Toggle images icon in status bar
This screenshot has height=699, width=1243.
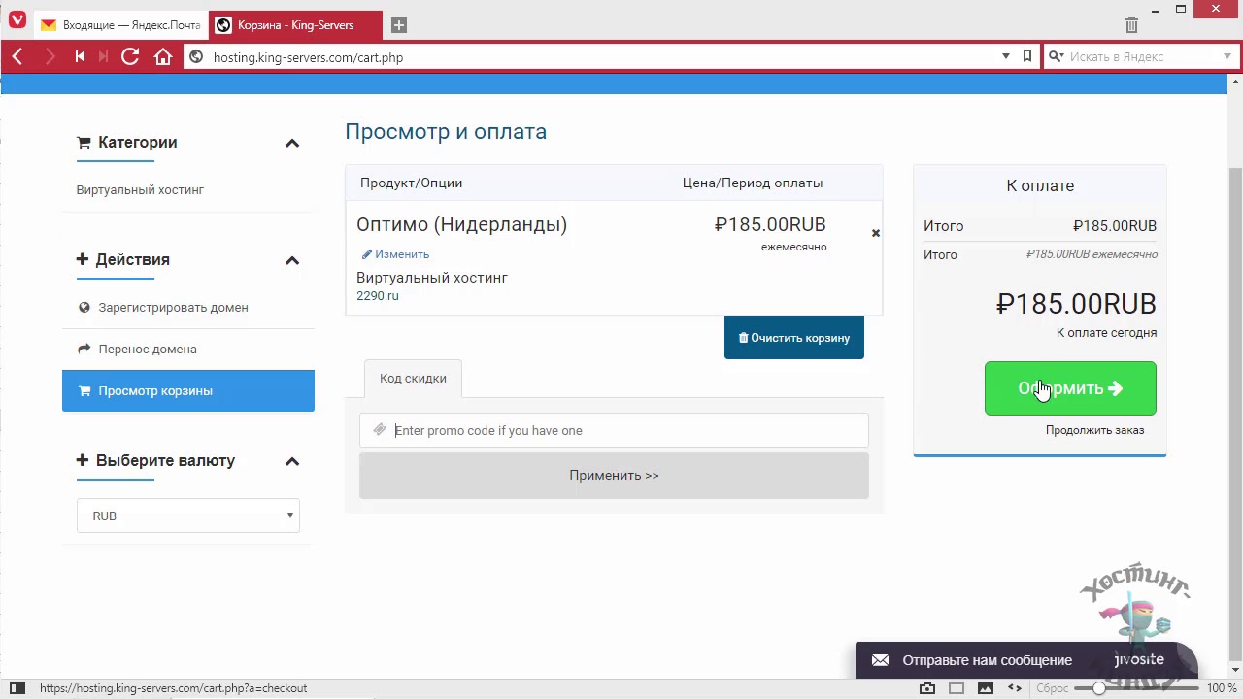coord(986,688)
